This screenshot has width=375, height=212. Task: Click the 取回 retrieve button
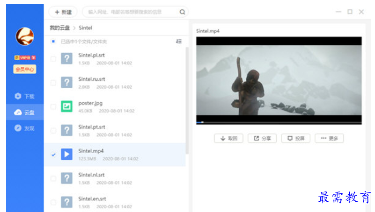228,138
